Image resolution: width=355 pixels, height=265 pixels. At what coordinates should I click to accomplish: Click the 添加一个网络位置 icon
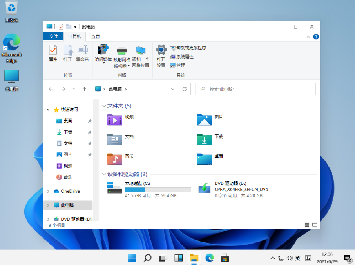click(x=141, y=55)
